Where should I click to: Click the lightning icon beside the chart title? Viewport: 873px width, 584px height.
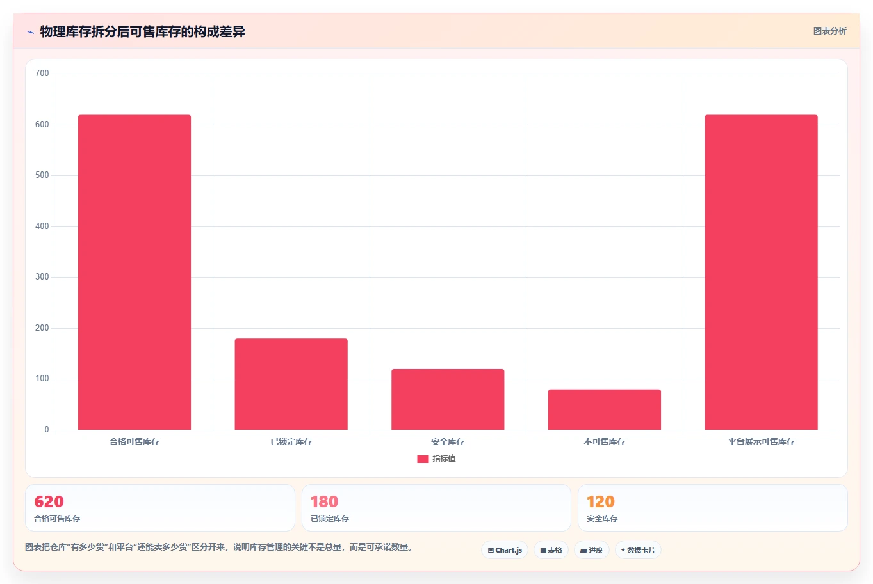coord(30,32)
